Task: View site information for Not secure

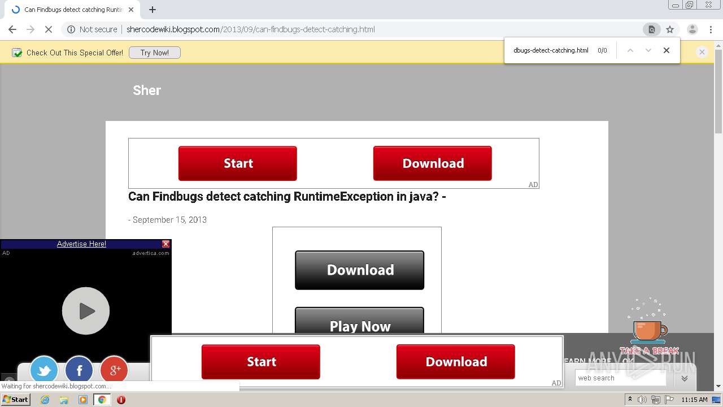Action: [92, 29]
